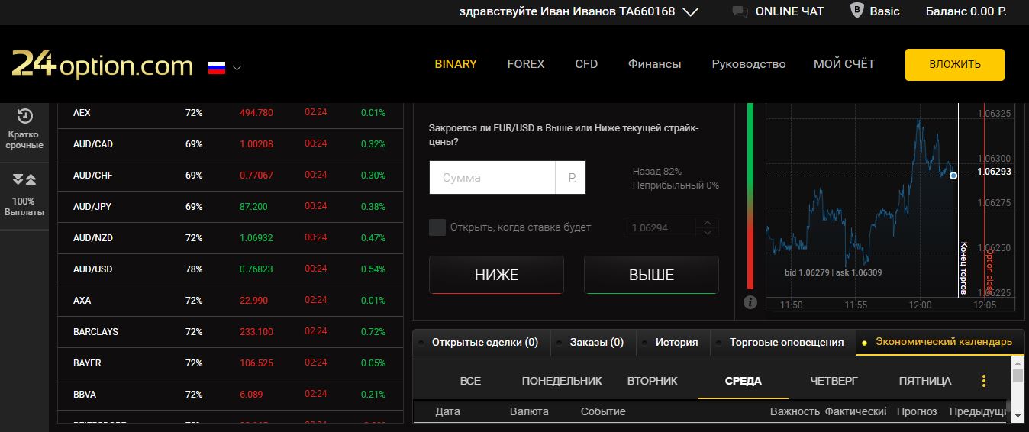Open the short-term options clock icon
The image size is (1029, 432).
(x=24, y=116)
